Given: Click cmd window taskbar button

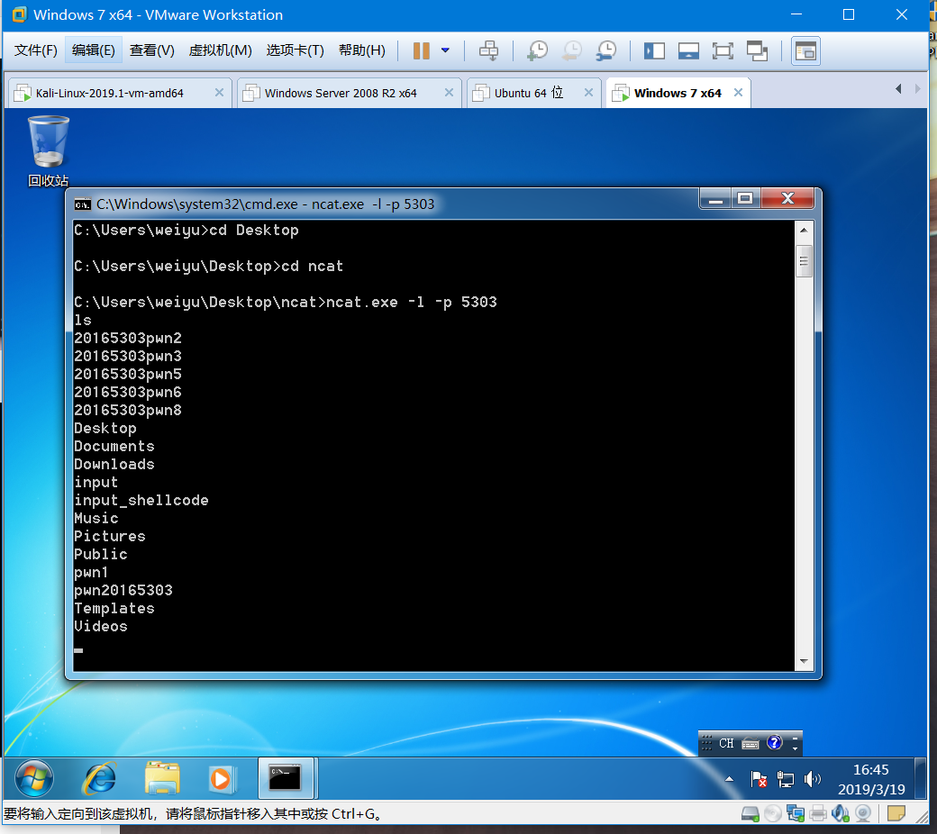Looking at the screenshot, I should click(x=286, y=778).
